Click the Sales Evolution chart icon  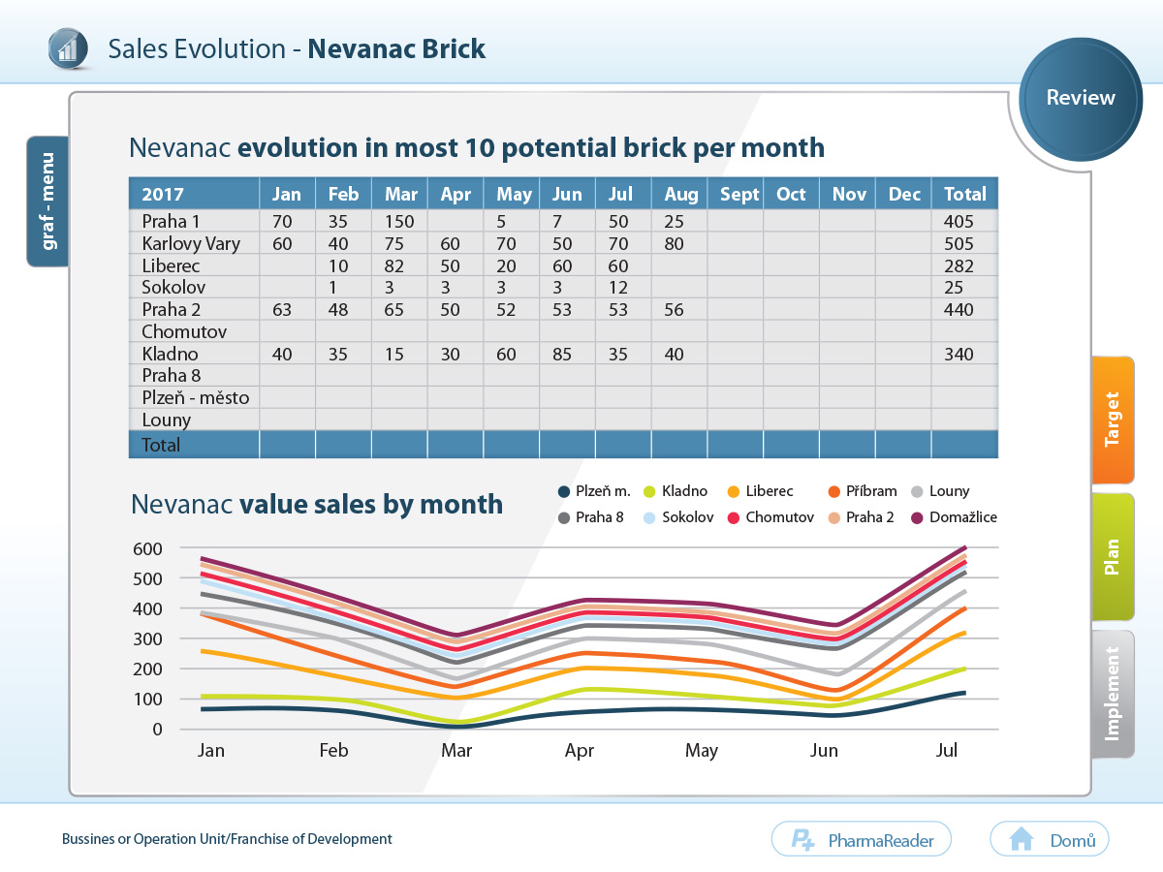tap(67, 47)
